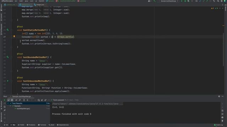
Task: Open the Build tool window
Action: (x=51, y=125)
